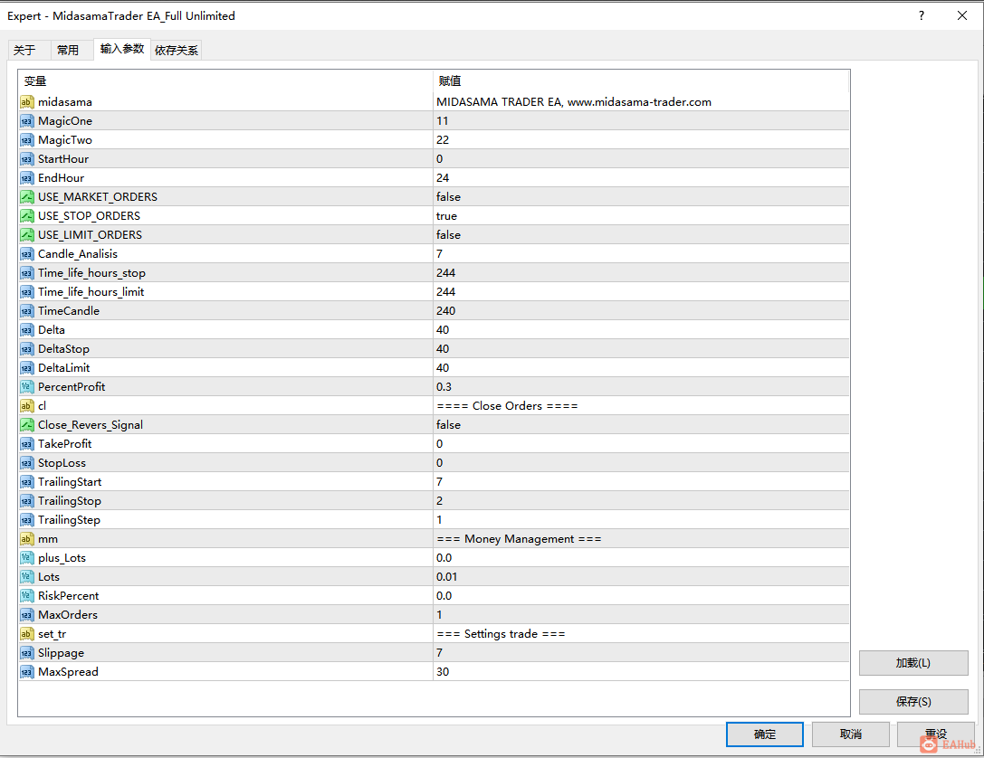This screenshot has width=984, height=758.
Task: Click the '=== Settings trade ===' value
Action: coord(501,634)
